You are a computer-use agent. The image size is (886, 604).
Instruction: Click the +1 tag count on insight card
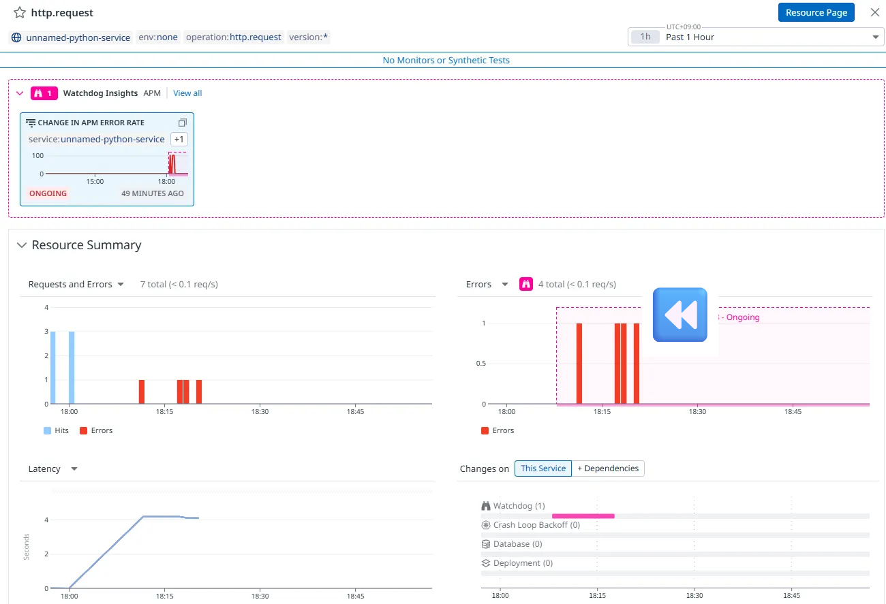click(179, 139)
